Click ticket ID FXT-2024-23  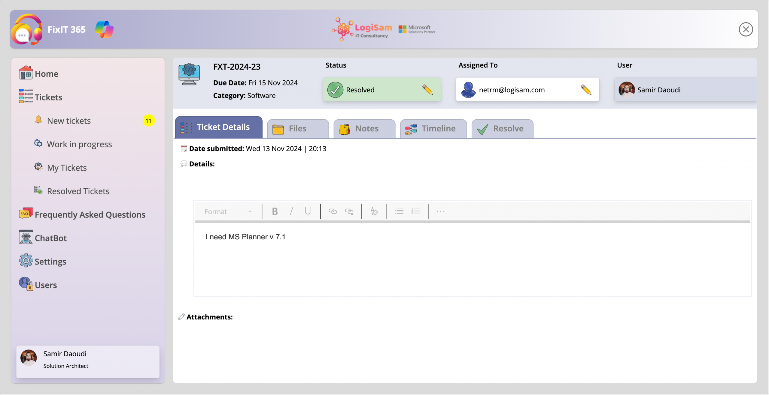click(237, 67)
